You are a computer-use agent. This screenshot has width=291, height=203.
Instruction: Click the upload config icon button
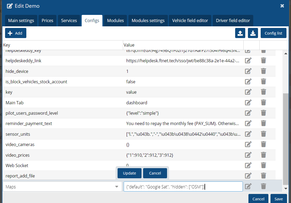240,33
